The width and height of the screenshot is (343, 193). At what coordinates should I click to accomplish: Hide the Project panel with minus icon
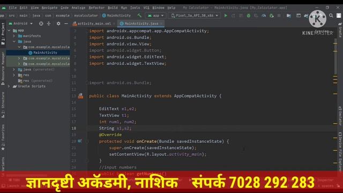66,24
